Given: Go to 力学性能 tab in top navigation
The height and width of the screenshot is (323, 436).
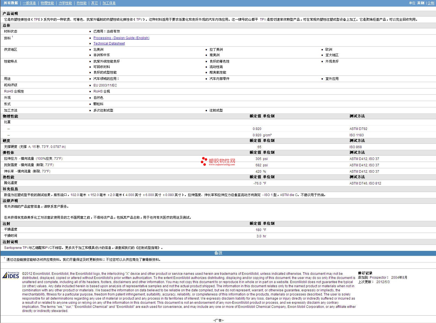Looking at the screenshot, I should (65, 3).
